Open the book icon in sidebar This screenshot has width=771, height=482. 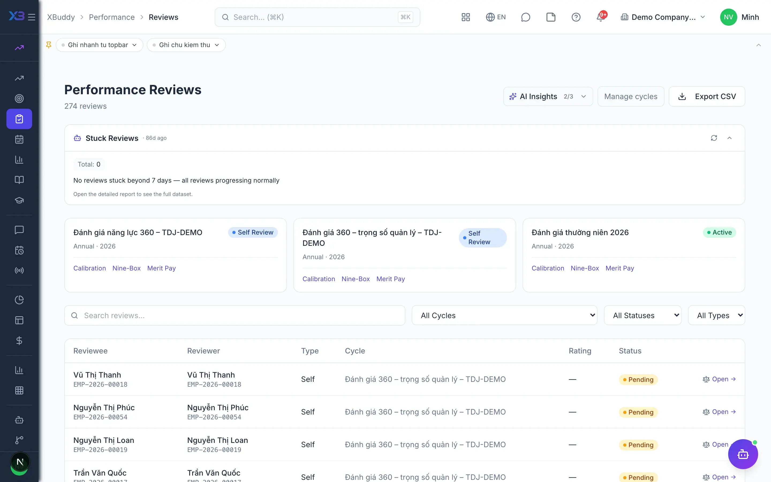19,180
